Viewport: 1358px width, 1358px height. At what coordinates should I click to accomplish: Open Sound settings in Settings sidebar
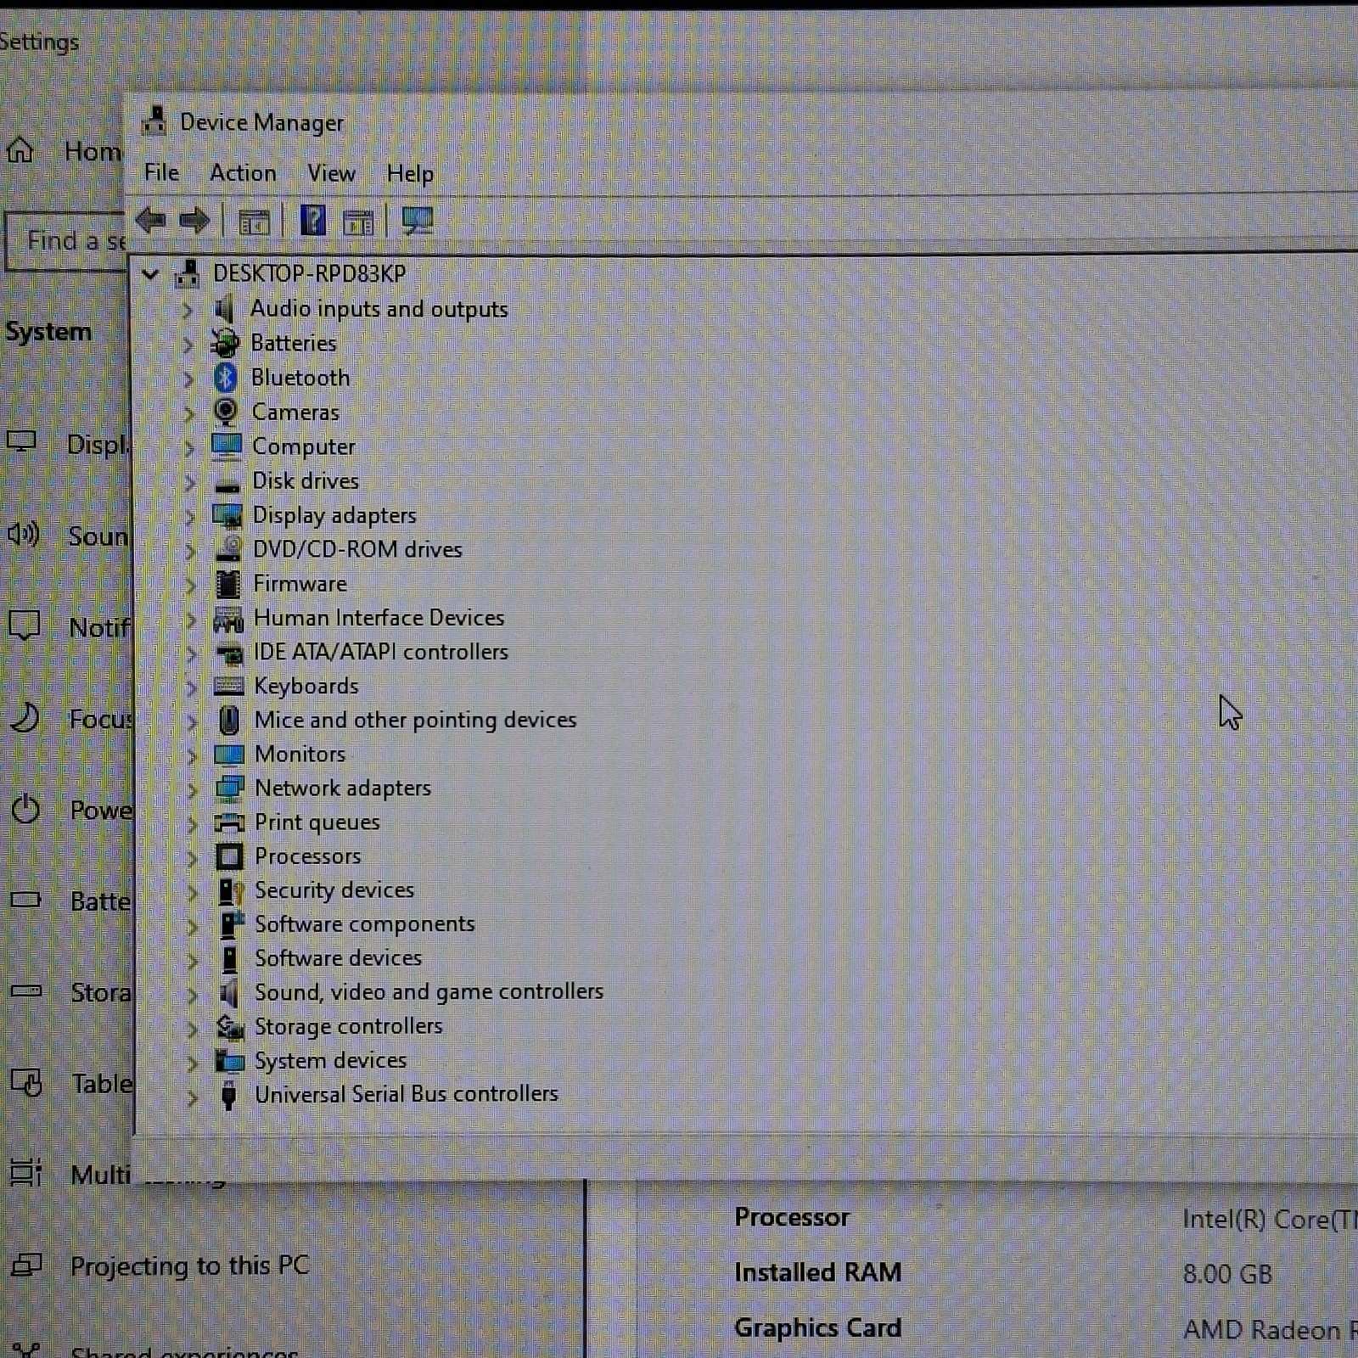[68, 536]
